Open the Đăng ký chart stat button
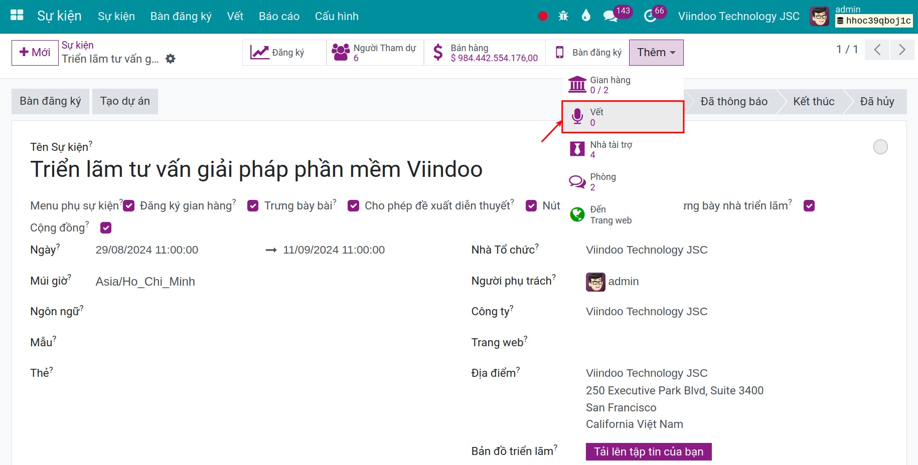 tap(284, 53)
